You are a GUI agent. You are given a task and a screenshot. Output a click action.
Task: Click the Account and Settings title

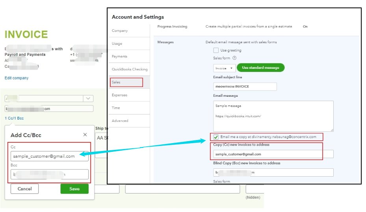click(138, 17)
